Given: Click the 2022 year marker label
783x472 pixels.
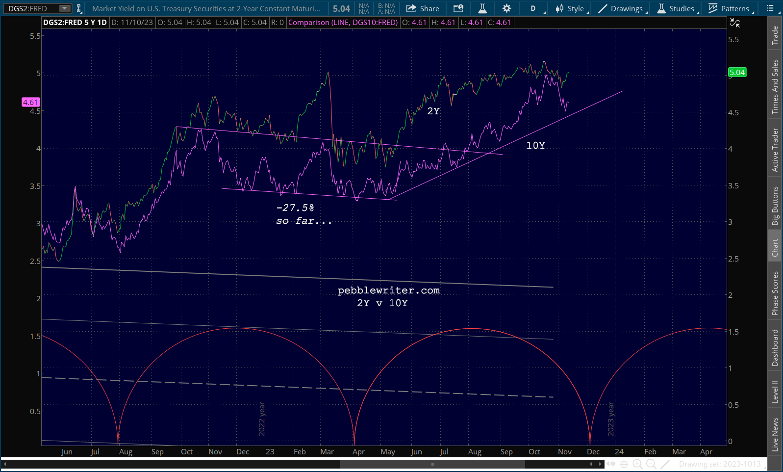Looking at the screenshot, I should point(262,419).
